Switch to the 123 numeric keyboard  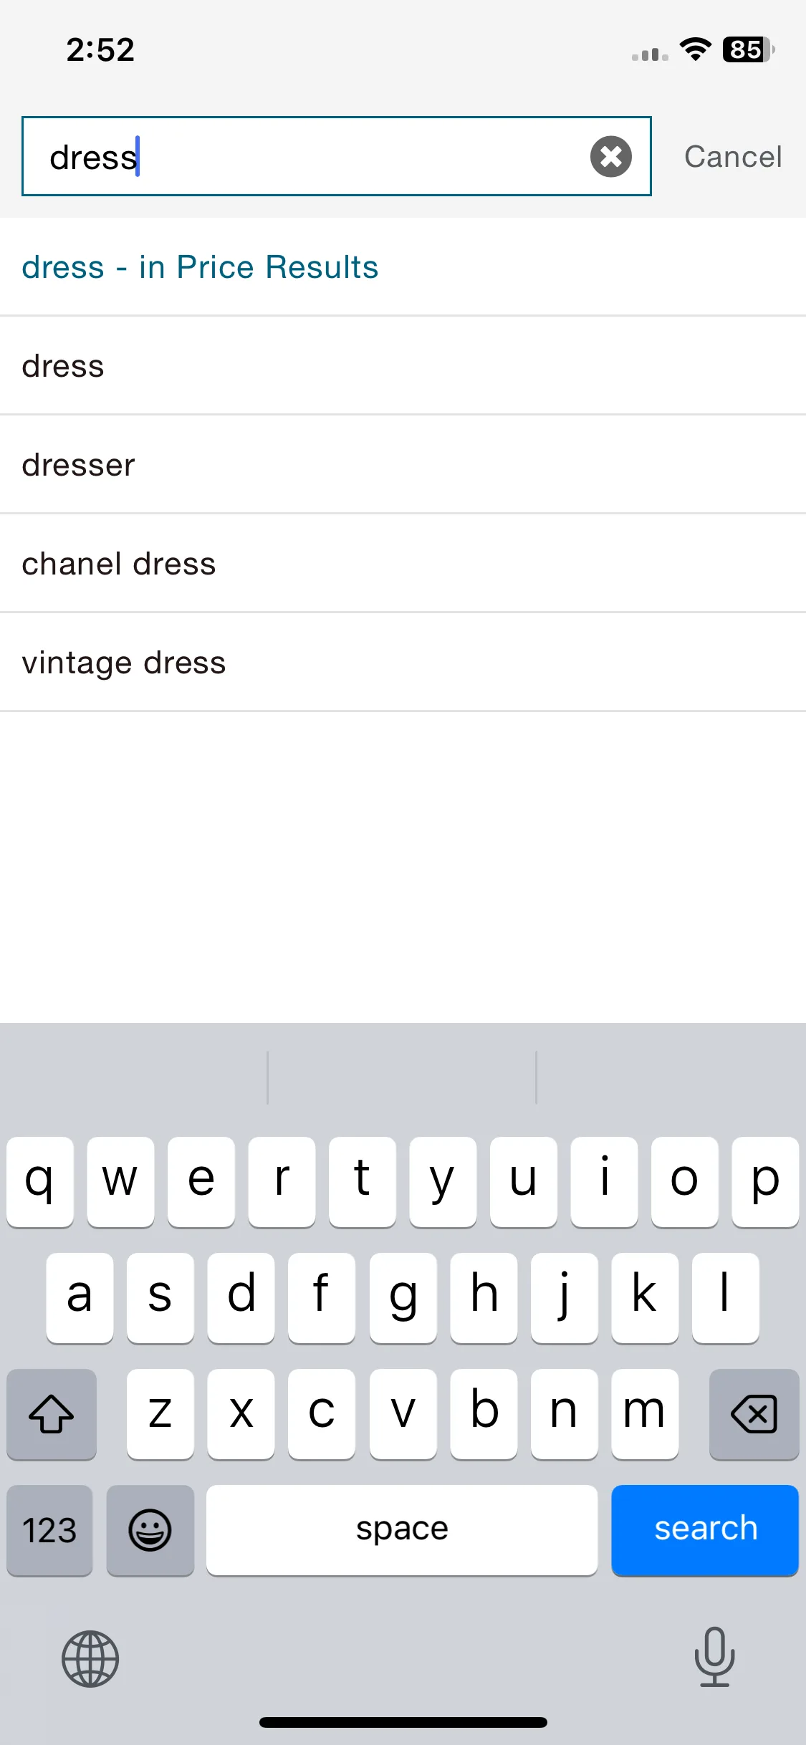pyautogui.click(x=49, y=1530)
